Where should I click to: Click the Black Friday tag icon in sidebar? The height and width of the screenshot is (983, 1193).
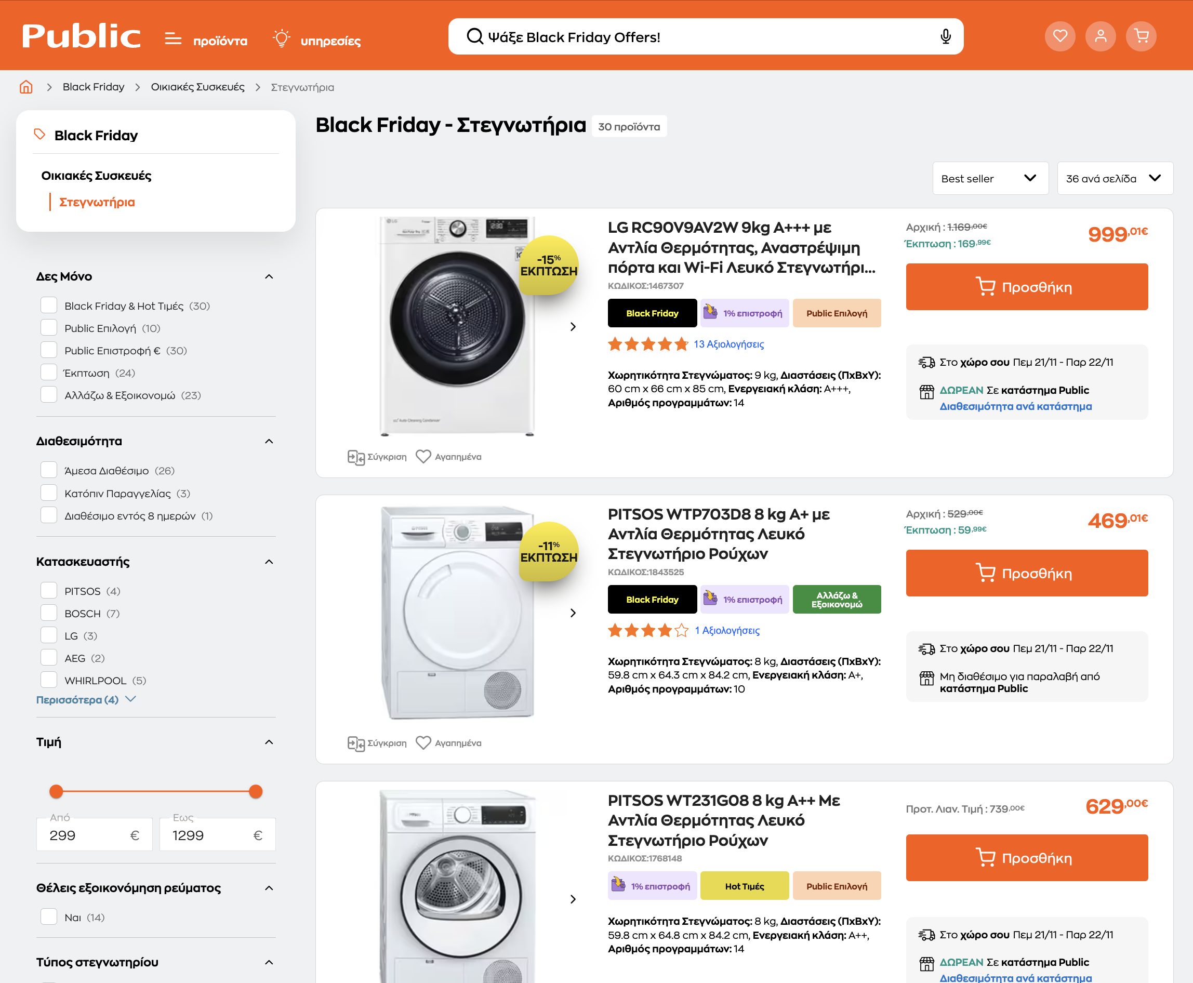[39, 134]
